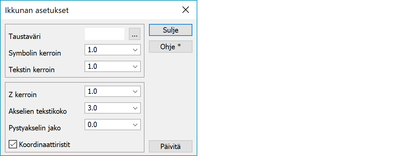Open the Akselien tekstikoko dropdown arrow
Image resolution: width=400 pixels, height=156 pixels.
(x=135, y=108)
